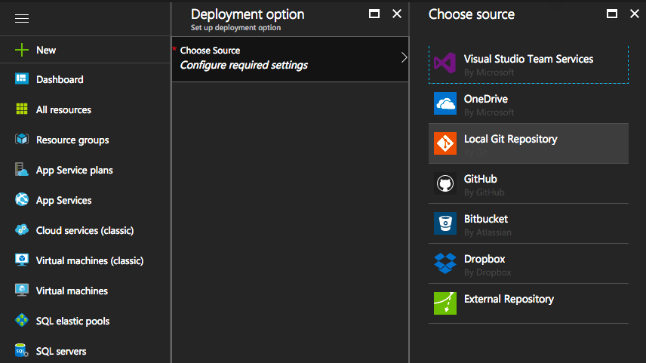Open SQL elastic pools label
The height and width of the screenshot is (363, 646).
tap(72, 321)
